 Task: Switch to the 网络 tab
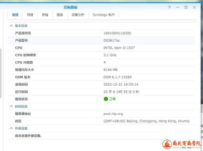pos(30,15)
